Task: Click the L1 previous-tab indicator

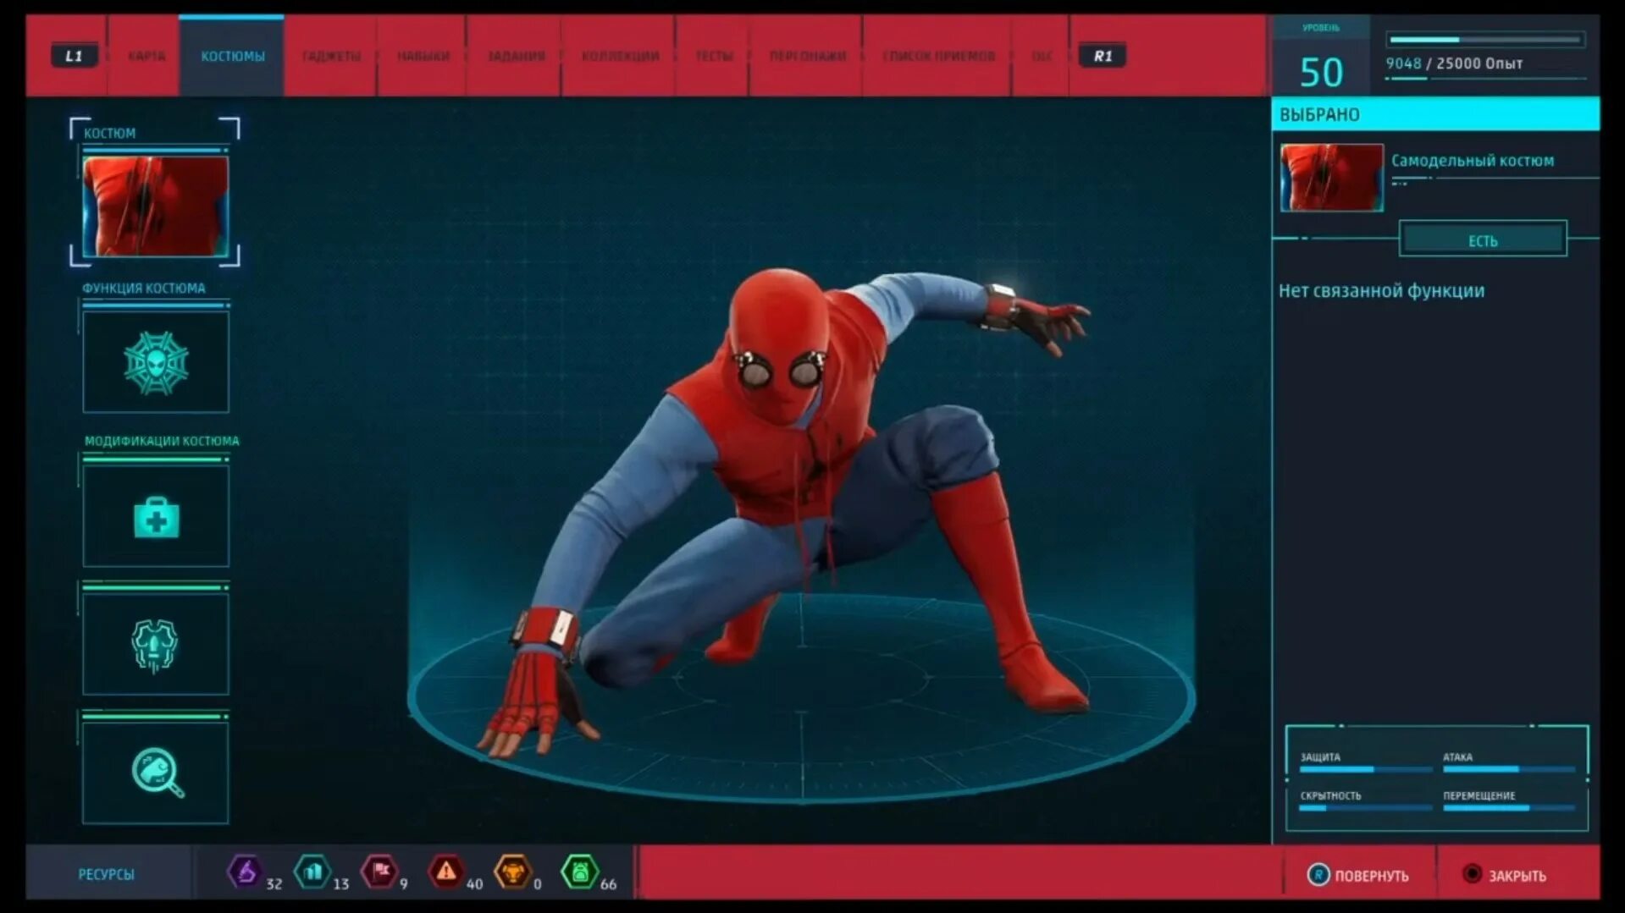Action: (x=75, y=56)
